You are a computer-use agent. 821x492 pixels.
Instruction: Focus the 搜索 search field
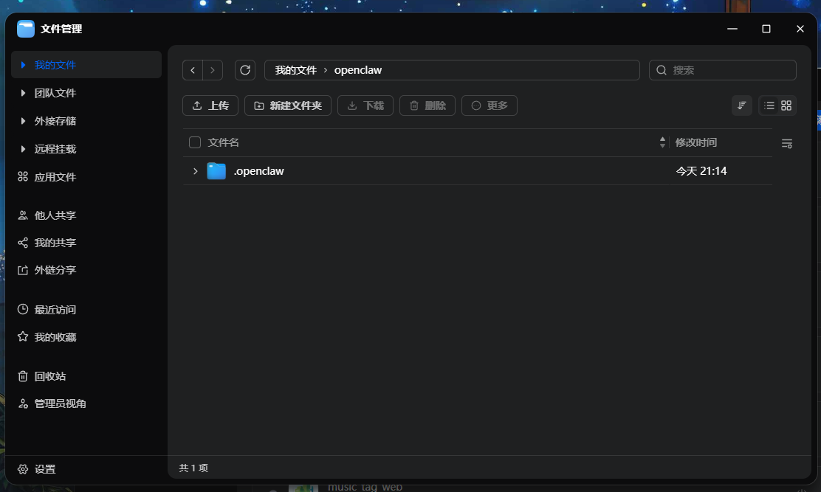pyautogui.click(x=723, y=70)
